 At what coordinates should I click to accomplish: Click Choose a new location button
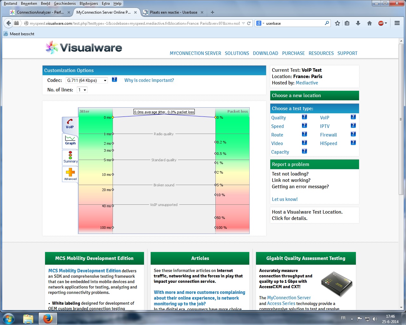coord(314,96)
